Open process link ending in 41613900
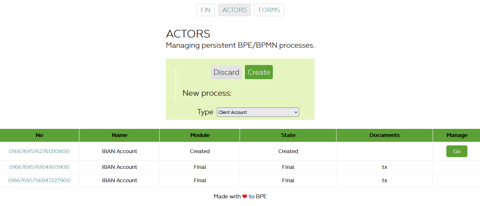Image resolution: width=480 pixels, height=206 pixels. coord(39,167)
